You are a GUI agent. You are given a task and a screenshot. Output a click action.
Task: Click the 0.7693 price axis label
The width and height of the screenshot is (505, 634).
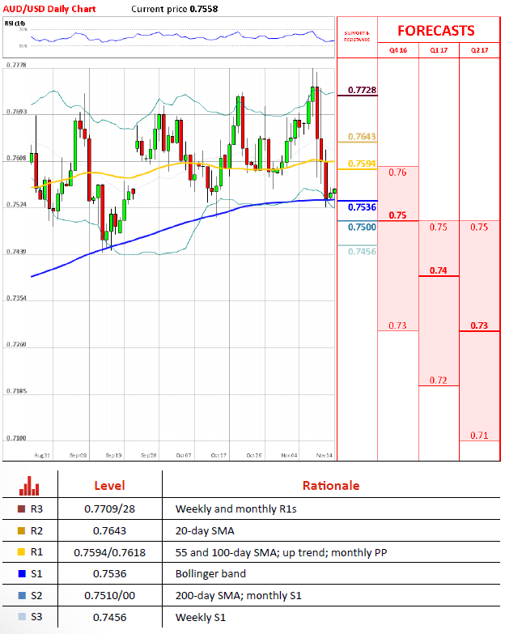tap(16, 111)
